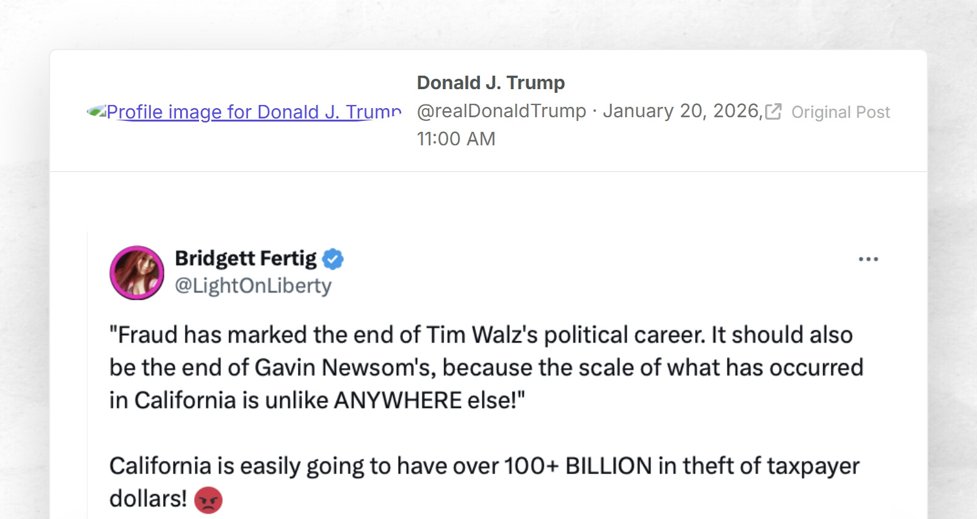
Task: Select the 11:00 AM time text
Action: (456, 139)
